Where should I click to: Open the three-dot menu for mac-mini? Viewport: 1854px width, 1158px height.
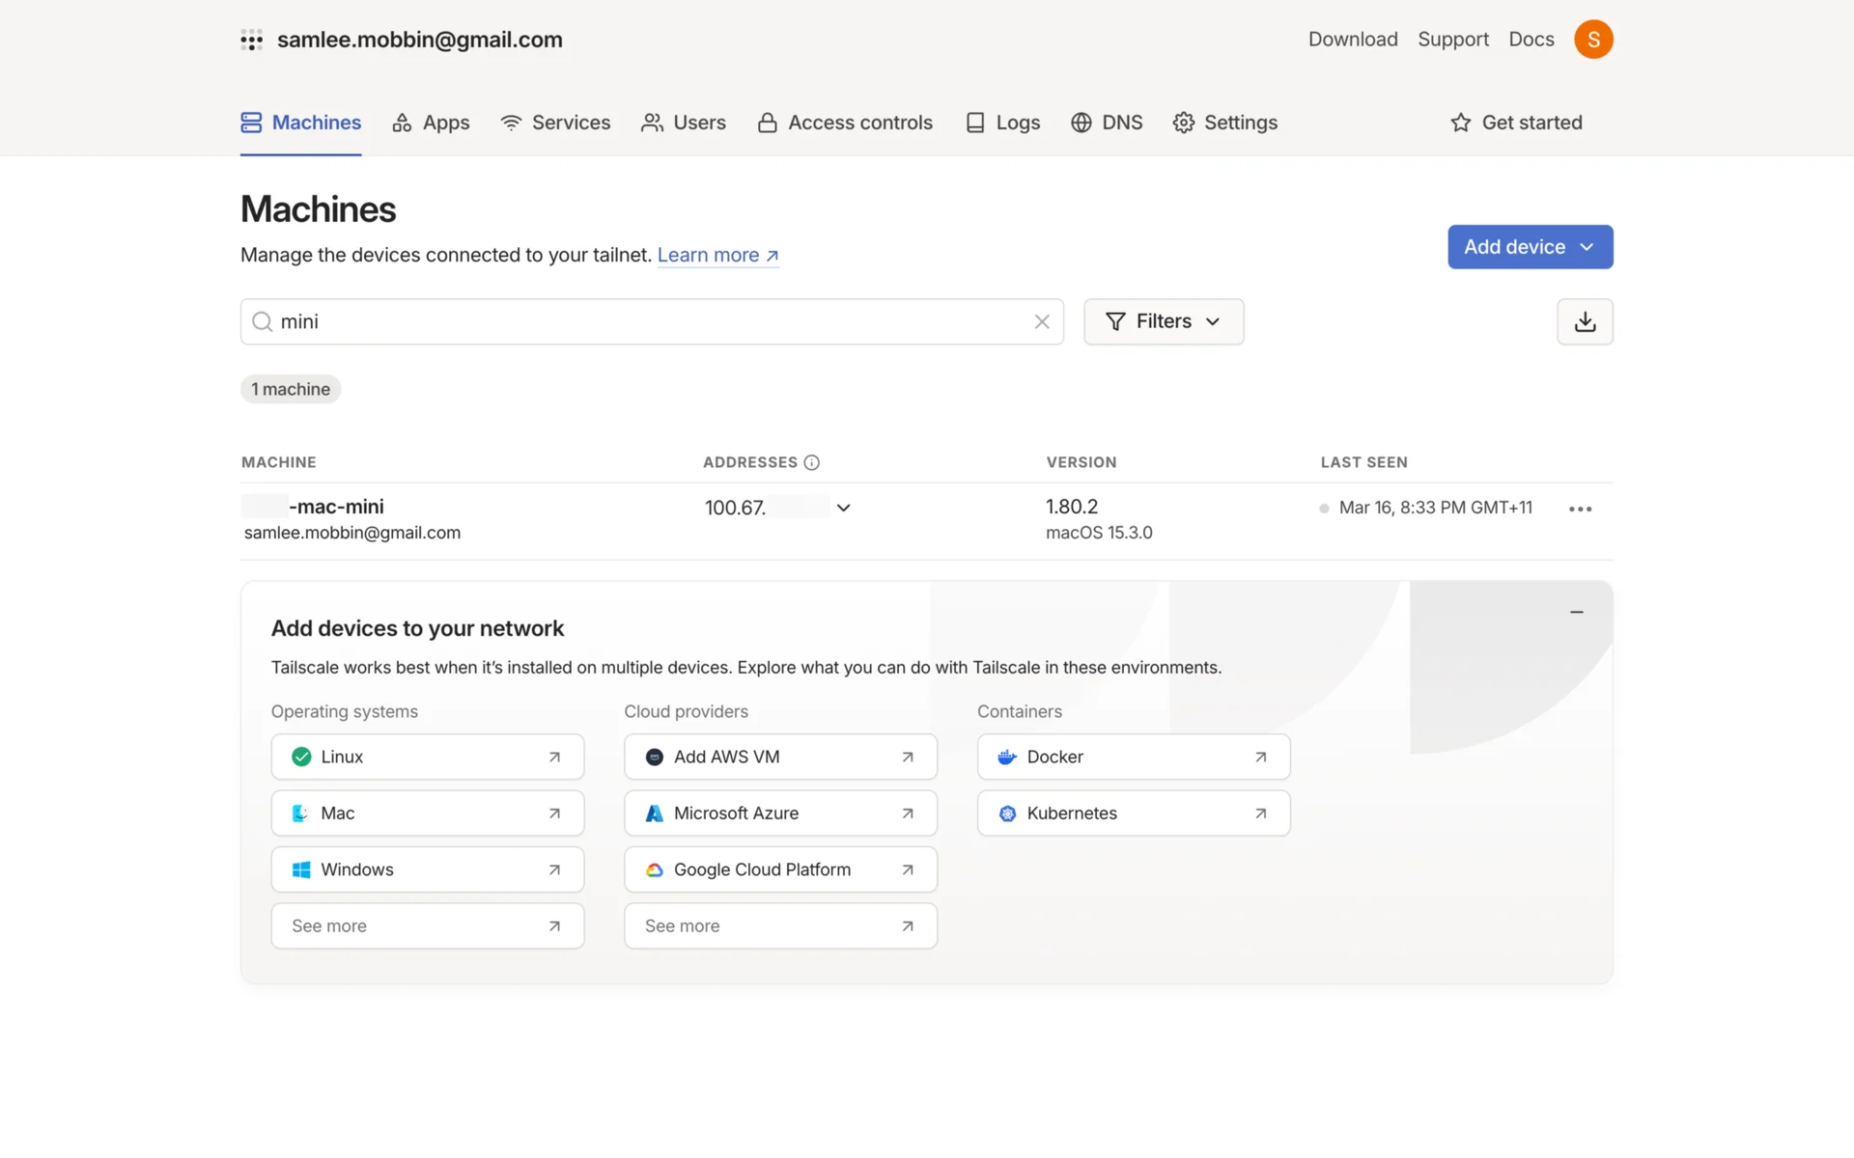coord(1580,509)
